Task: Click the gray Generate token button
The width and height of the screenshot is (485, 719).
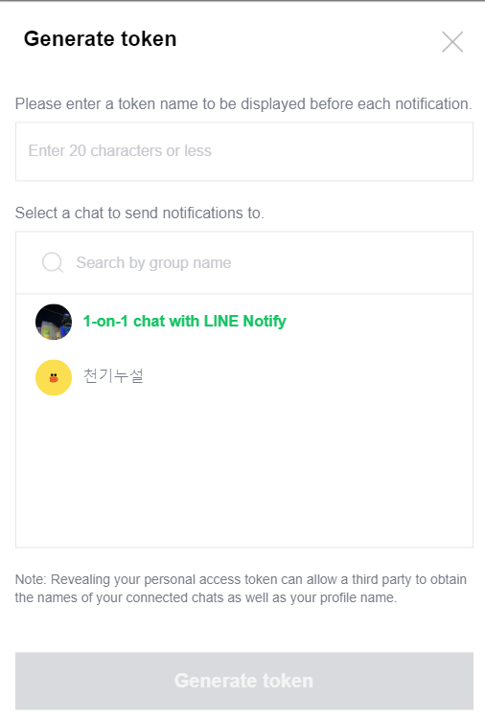Action: [x=244, y=681]
